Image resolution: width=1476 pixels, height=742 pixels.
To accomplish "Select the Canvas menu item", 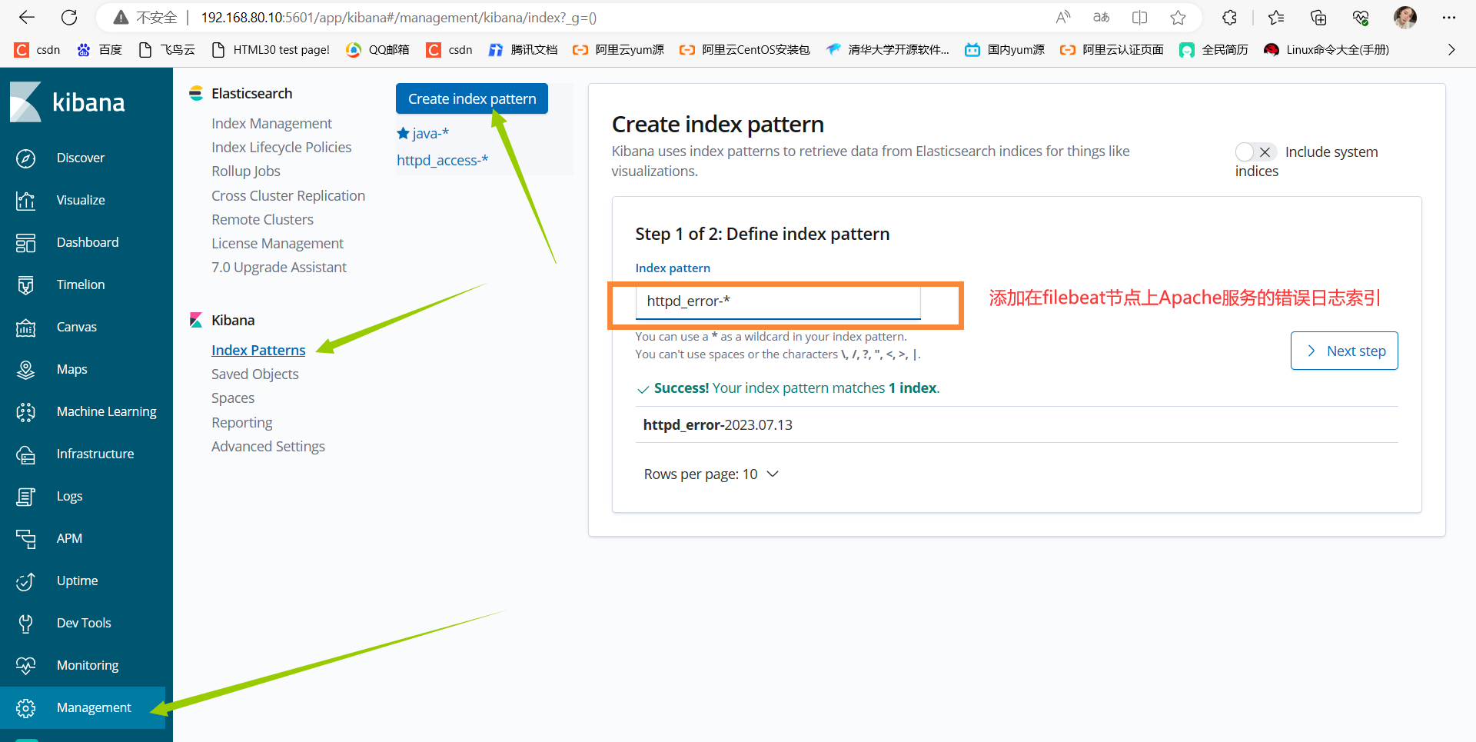I will tap(77, 327).
